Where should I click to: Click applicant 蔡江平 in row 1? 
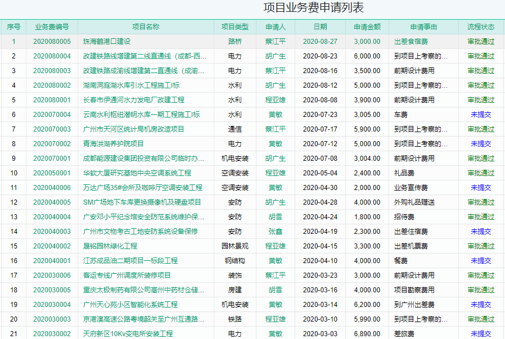click(276, 42)
